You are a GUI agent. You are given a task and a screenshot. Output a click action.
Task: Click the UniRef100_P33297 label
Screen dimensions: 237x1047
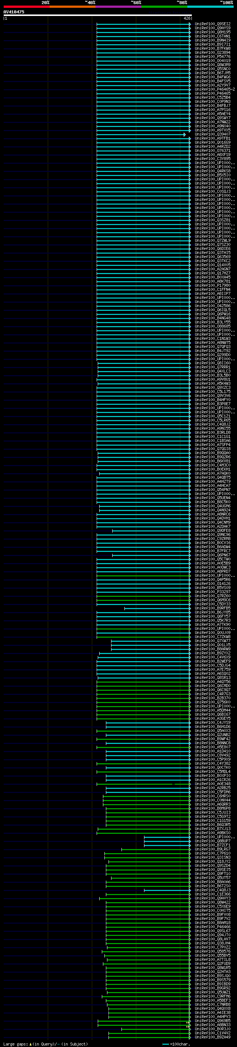tap(213, 592)
